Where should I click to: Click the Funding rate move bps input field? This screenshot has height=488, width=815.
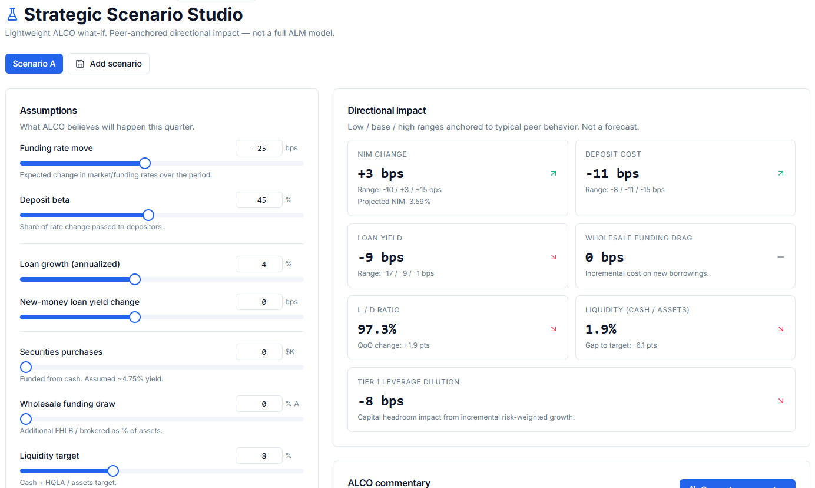coord(259,148)
